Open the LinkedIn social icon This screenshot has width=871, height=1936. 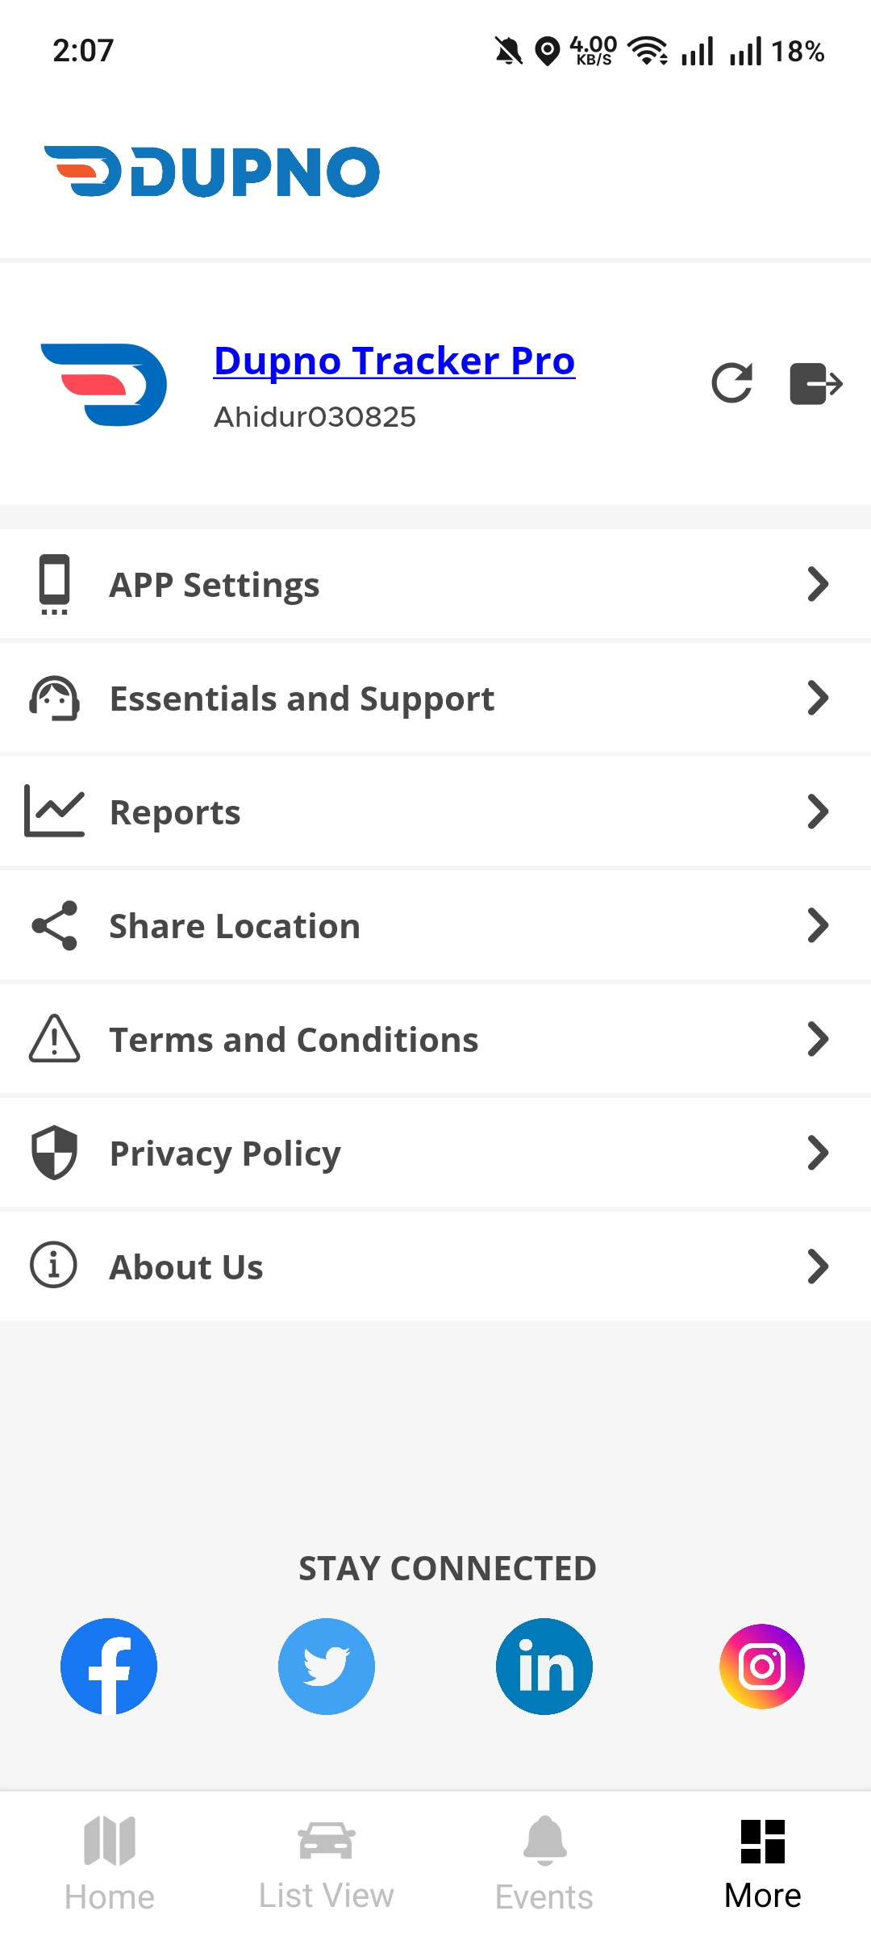544,1666
